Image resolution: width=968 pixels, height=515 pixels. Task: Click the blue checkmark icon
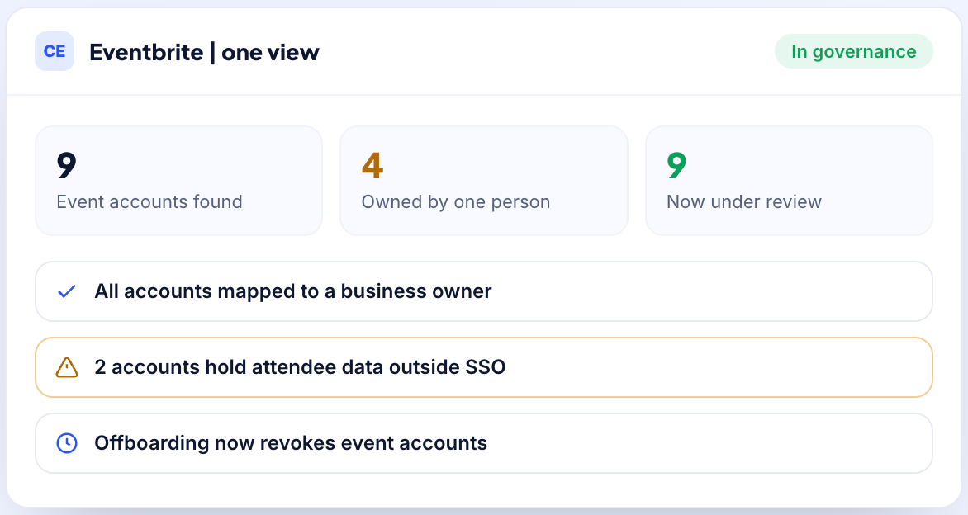[67, 291]
